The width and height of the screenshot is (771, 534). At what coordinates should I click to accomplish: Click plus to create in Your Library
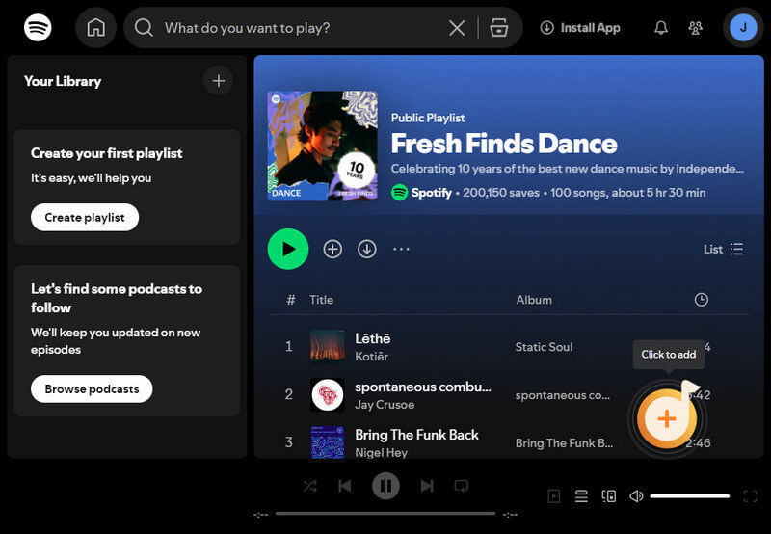219,81
